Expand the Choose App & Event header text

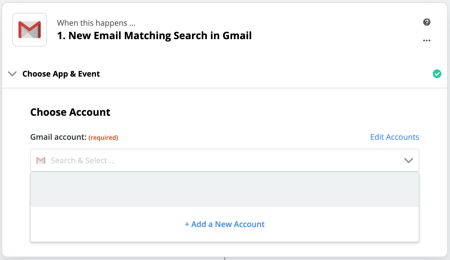61,74
